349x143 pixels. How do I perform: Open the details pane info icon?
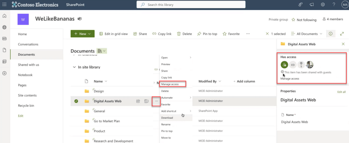click(x=330, y=34)
